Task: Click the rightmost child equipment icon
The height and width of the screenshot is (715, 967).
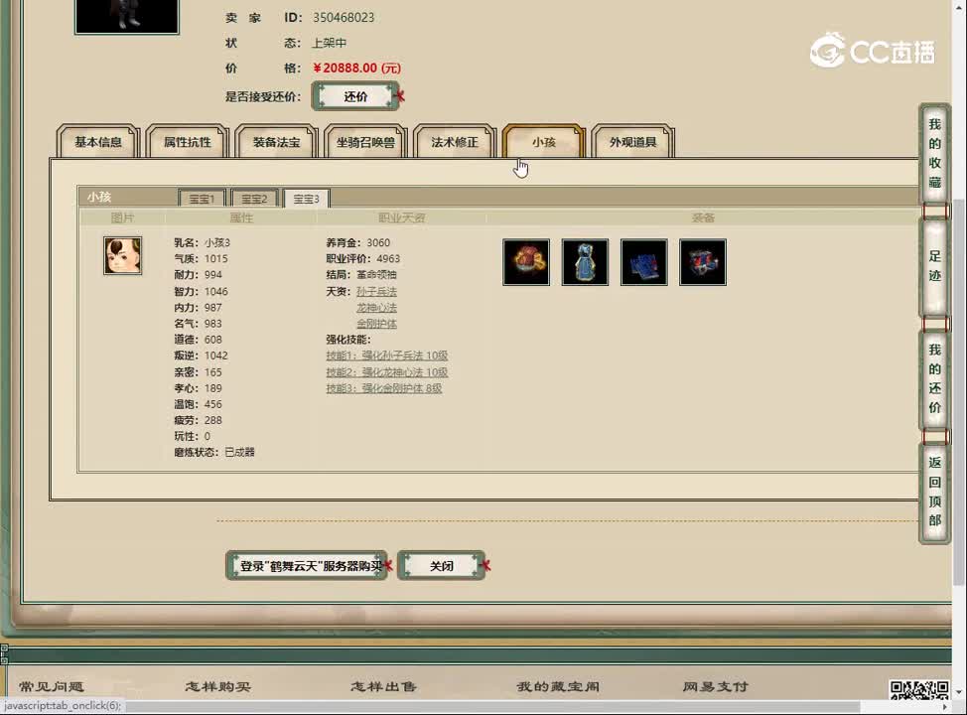Action: pyautogui.click(x=703, y=261)
